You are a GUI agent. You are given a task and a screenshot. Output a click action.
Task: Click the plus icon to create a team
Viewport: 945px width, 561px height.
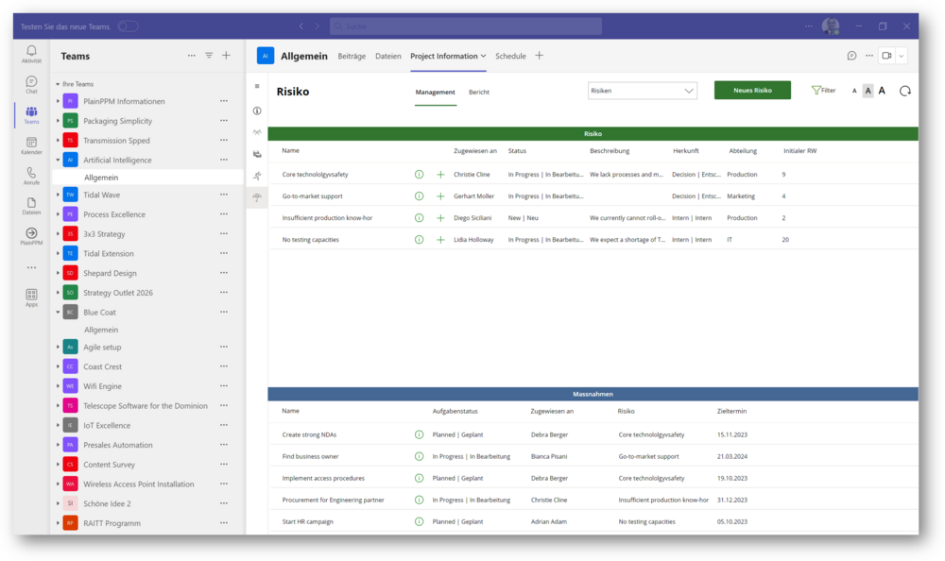tap(226, 56)
